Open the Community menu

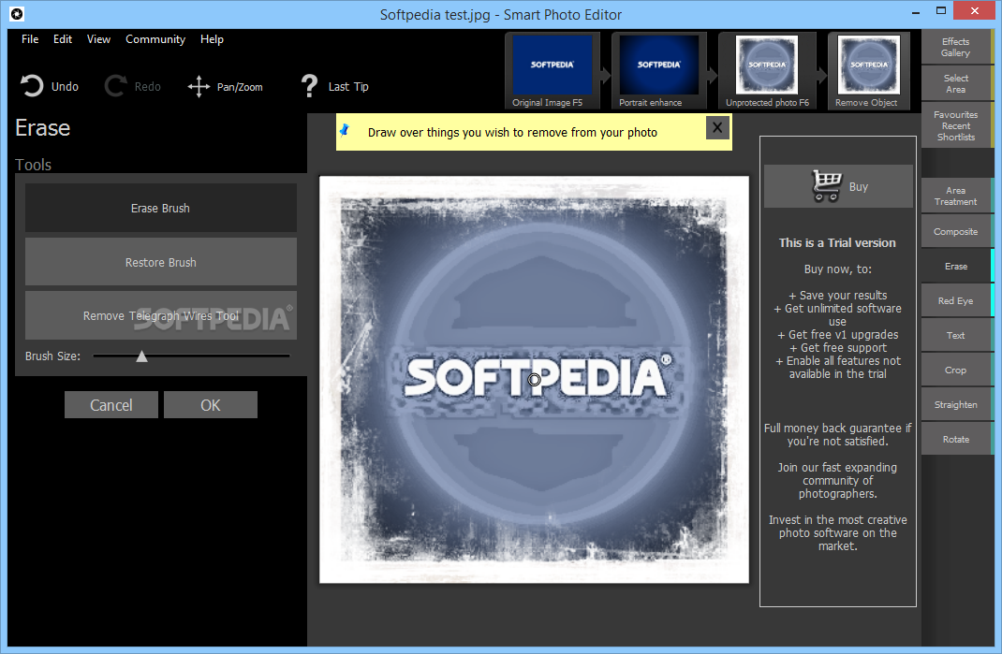(155, 39)
